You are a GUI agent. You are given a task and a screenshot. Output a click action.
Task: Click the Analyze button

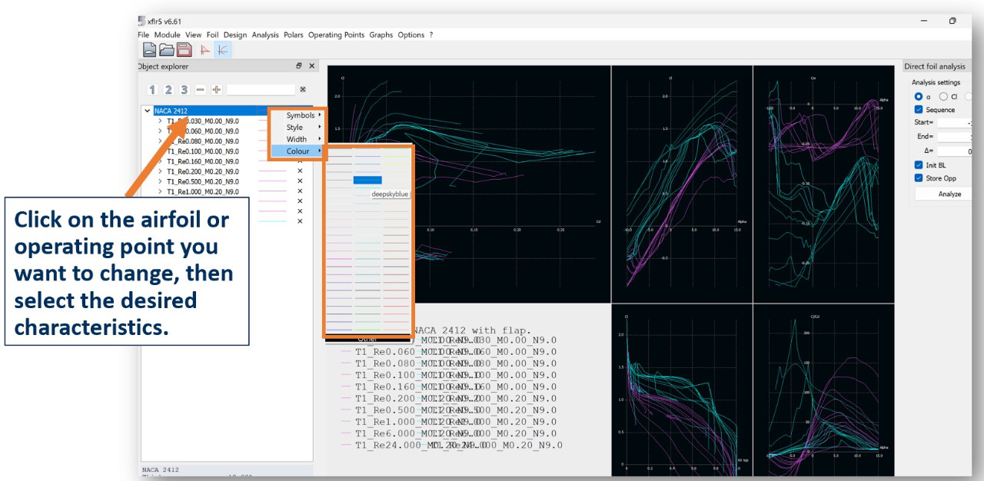point(949,194)
